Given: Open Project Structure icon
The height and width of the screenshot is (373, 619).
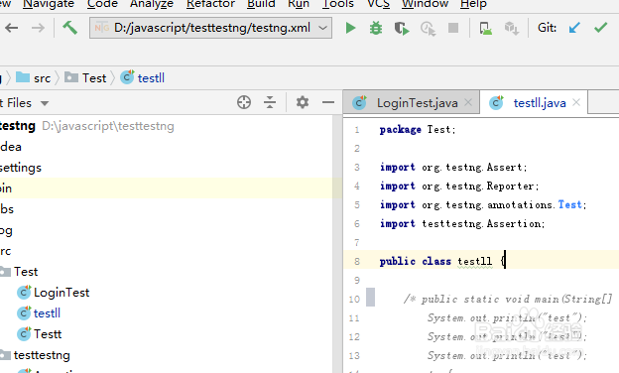Looking at the screenshot, I should point(511,28).
